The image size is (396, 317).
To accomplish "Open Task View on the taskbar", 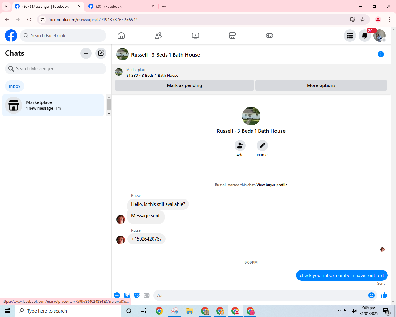I will pyautogui.click(x=144, y=311).
